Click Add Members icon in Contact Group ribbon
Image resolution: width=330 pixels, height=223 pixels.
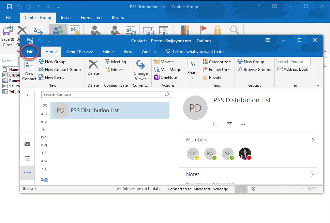click(96, 30)
